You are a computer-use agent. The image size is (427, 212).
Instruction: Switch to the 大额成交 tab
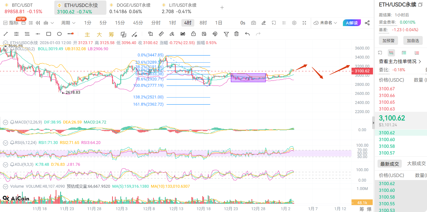pyautogui.click(x=416, y=163)
